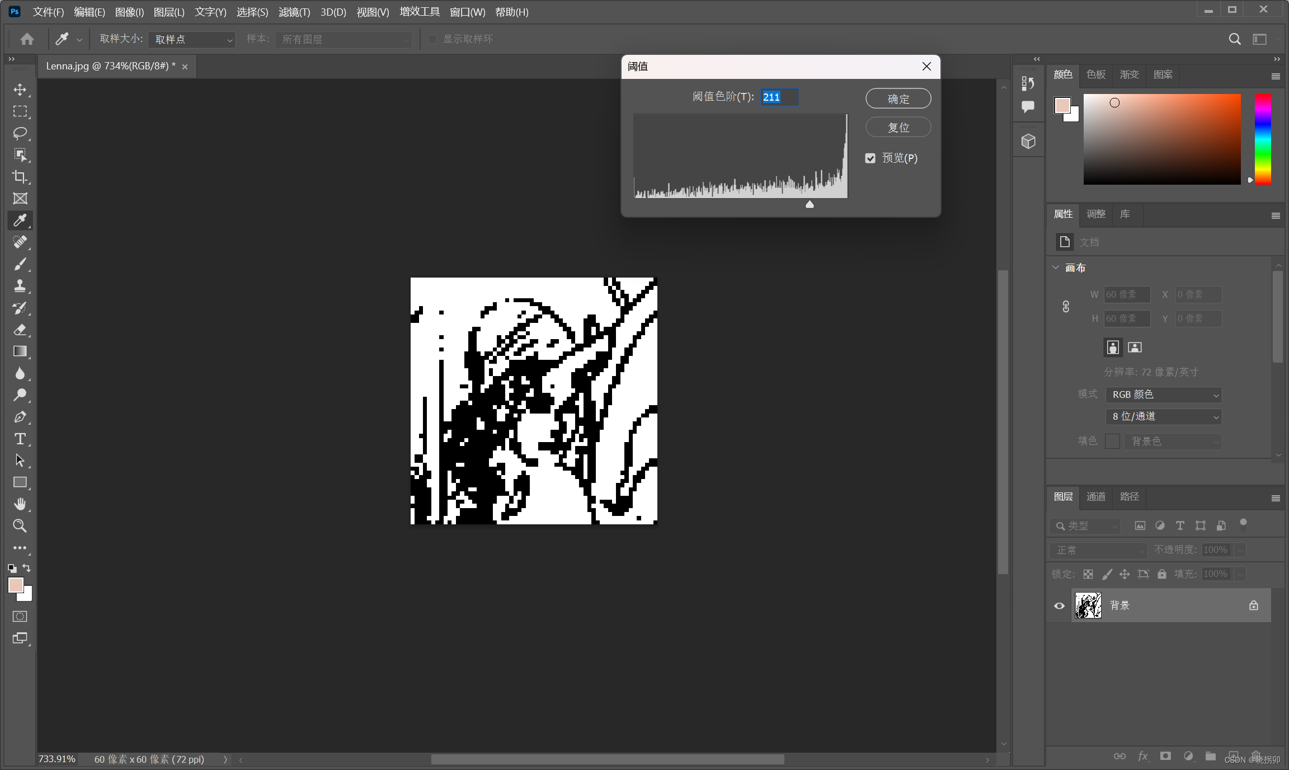Screen dimensions: 1289x770
Task: Select the Lasso tool
Action: pyautogui.click(x=20, y=133)
